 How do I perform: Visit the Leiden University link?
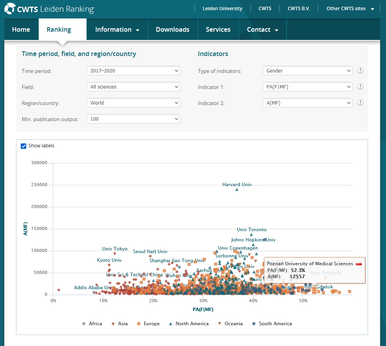pyautogui.click(x=222, y=9)
